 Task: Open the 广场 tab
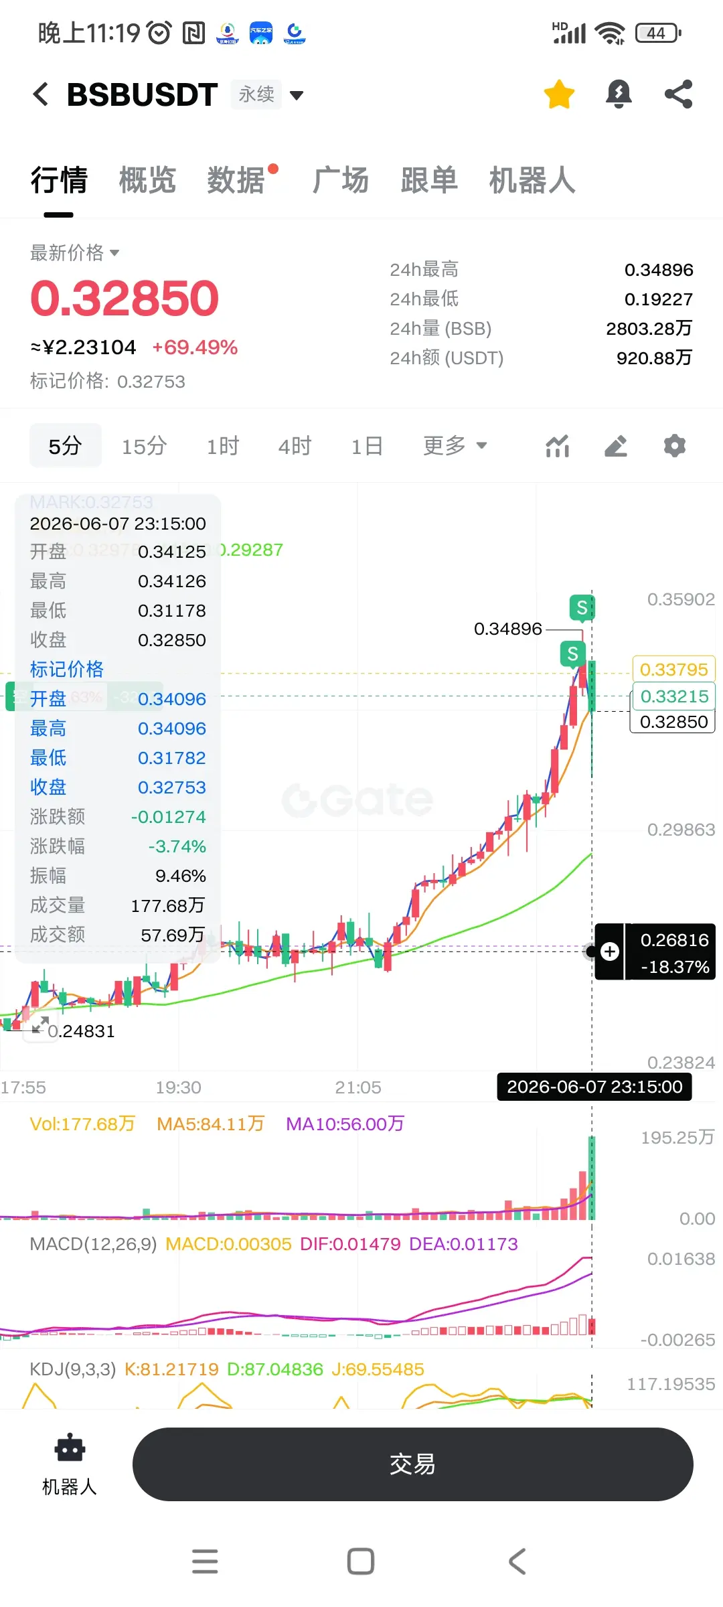tap(340, 180)
